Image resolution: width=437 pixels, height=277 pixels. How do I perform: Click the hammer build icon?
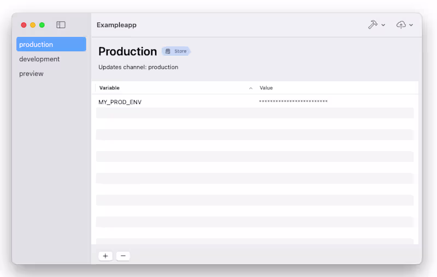(373, 25)
